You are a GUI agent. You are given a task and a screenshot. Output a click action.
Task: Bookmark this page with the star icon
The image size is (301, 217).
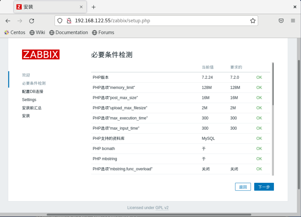[253, 21]
